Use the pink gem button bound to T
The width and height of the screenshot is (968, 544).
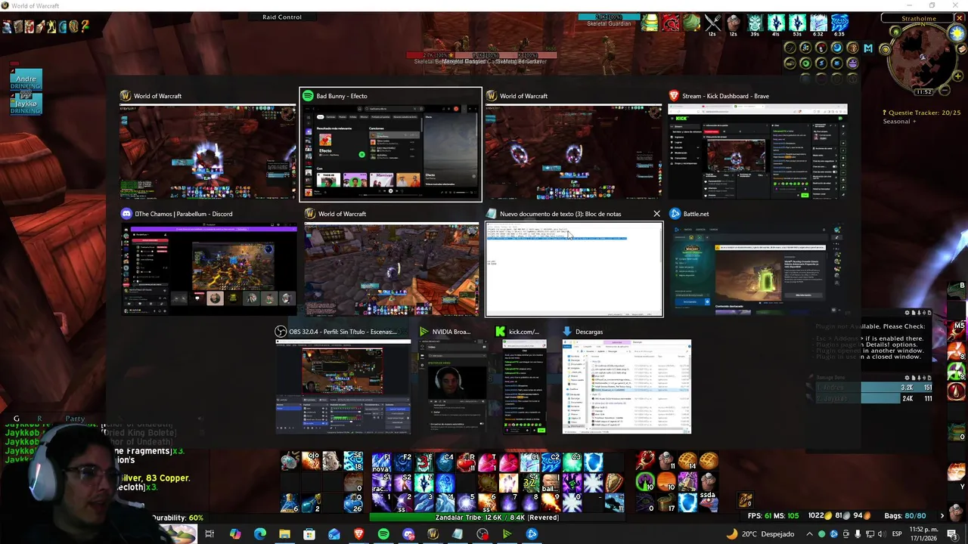click(x=488, y=462)
